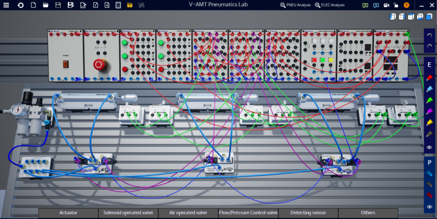Open the hamburger main menu
437x219 pixels.
click(x=6, y=5)
